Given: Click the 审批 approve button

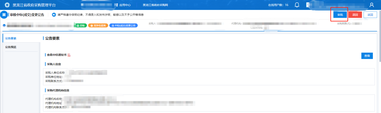Looking at the screenshot, I should pyautogui.click(x=340, y=15).
